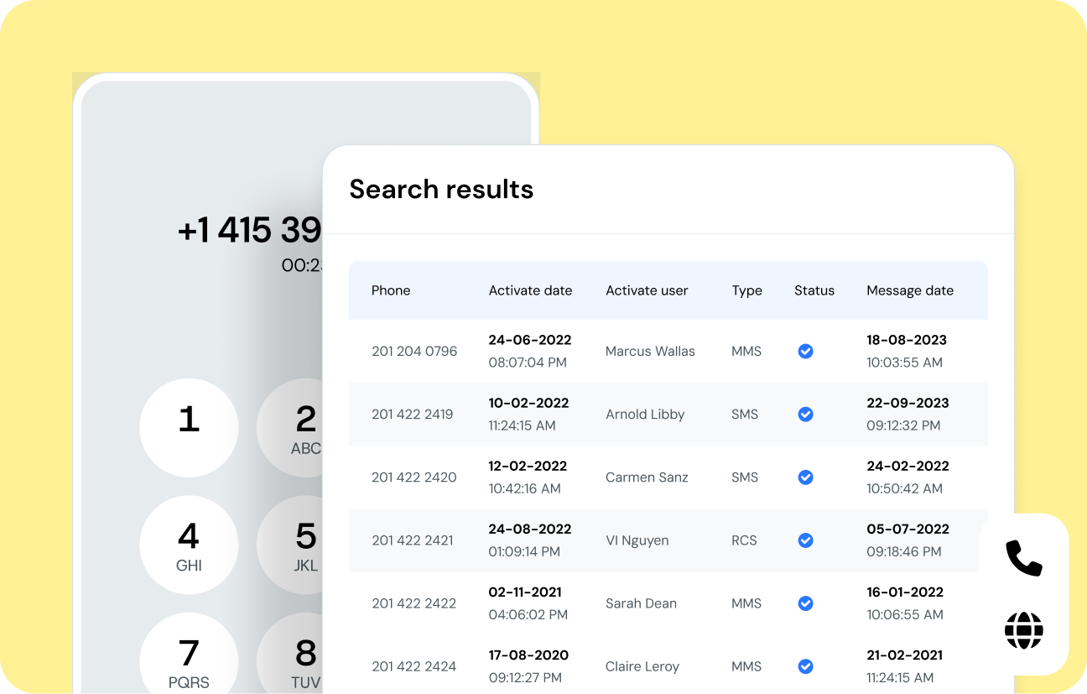The width and height of the screenshot is (1087, 694).
Task: Click the globe icon
Action: 1023,630
